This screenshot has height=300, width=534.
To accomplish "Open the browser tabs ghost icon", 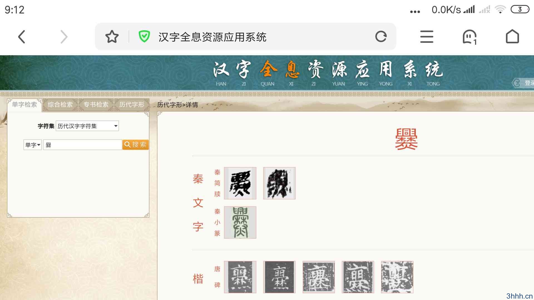I will 469,37.
